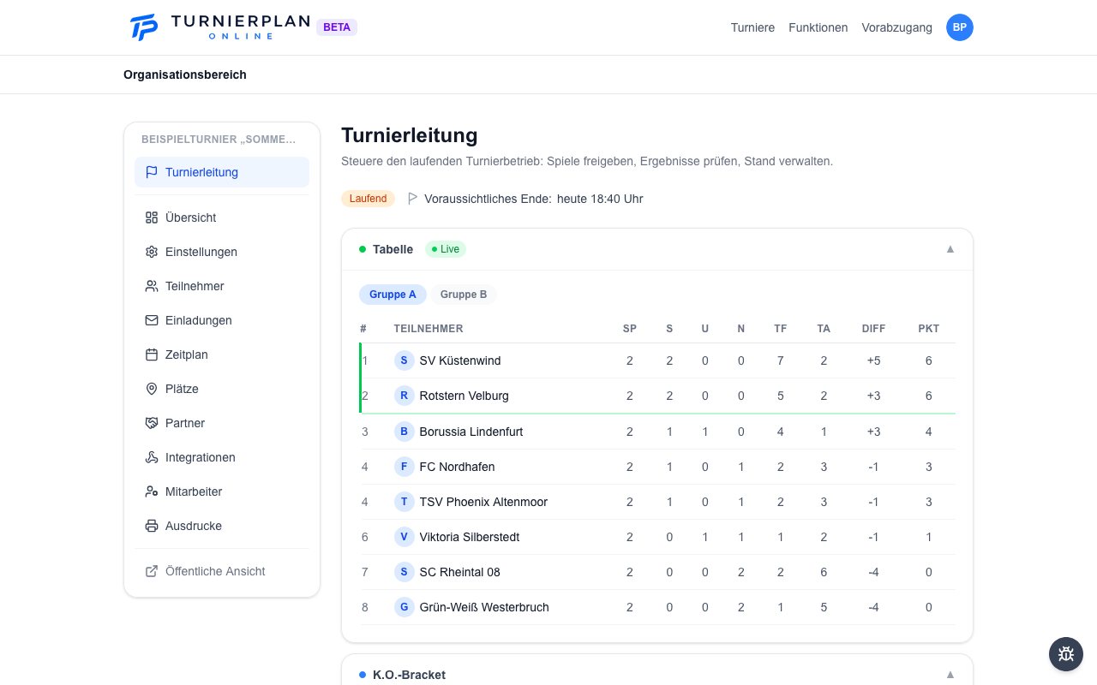Screen dimensions: 1097x685
Task: Click the flag icon beside Turnierleitung
Action: (x=152, y=172)
